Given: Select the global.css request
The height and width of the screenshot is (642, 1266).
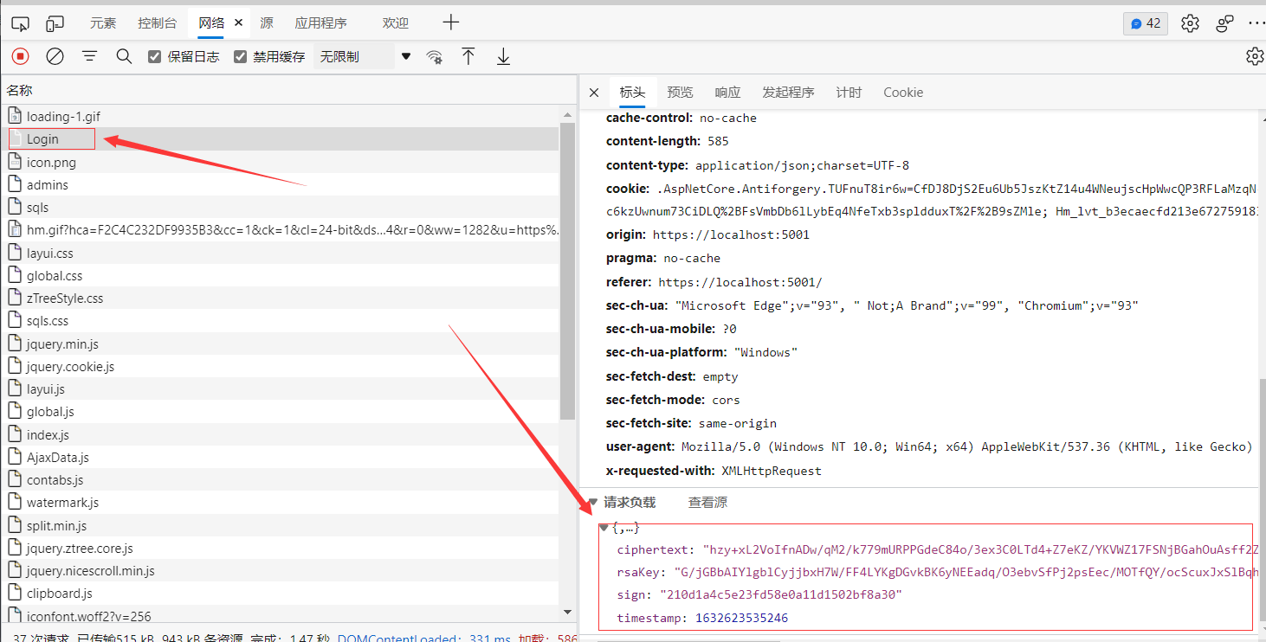Looking at the screenshot, I should coord(280,275).
